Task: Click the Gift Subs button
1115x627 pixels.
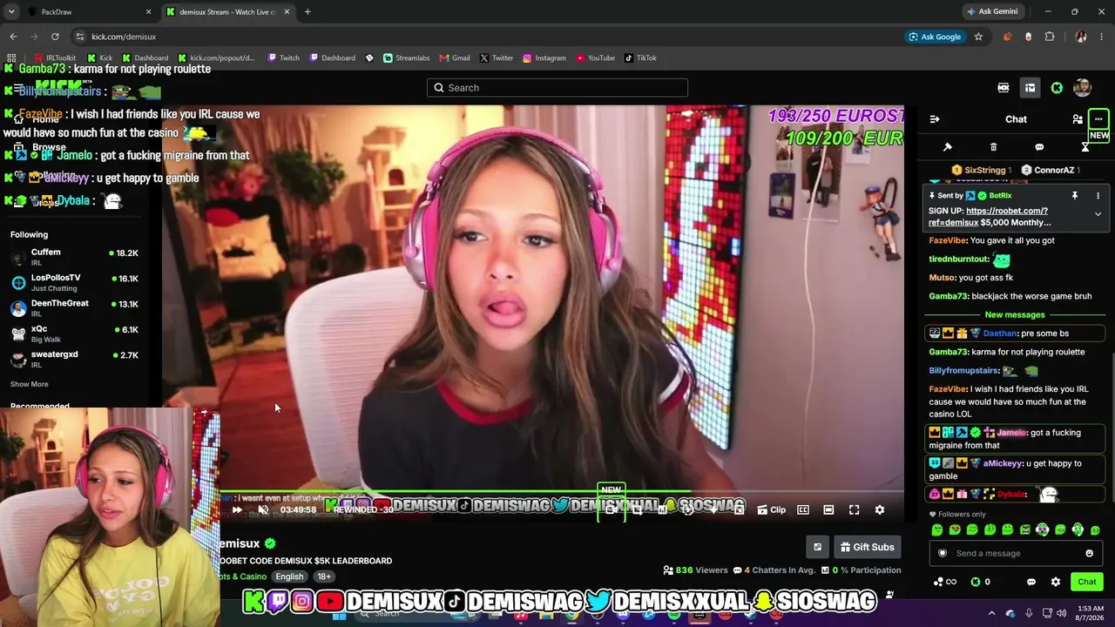Action: coord(867,547)
